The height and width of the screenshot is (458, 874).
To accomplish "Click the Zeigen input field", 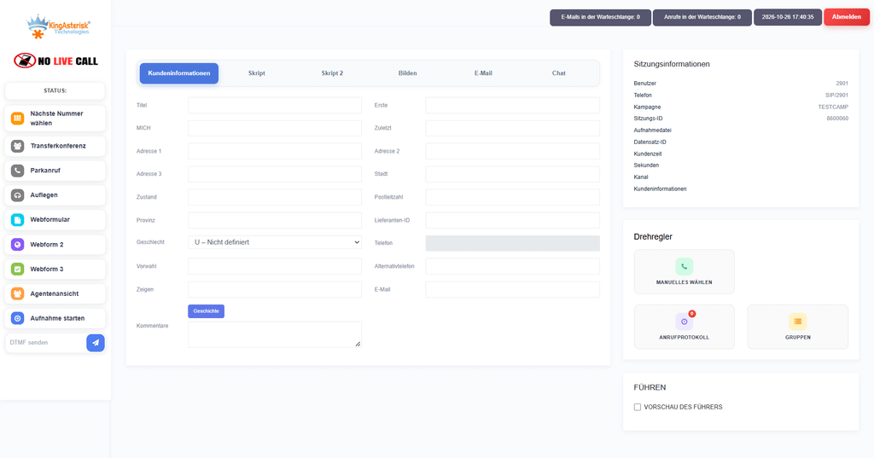I will (x=274, y=289).
